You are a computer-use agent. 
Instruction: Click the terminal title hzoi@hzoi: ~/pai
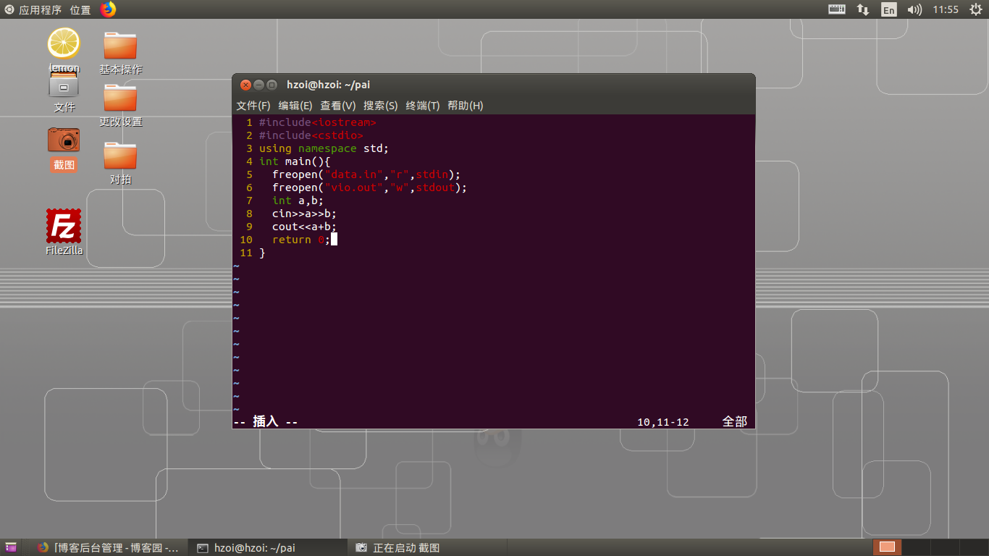pos(328,85)
